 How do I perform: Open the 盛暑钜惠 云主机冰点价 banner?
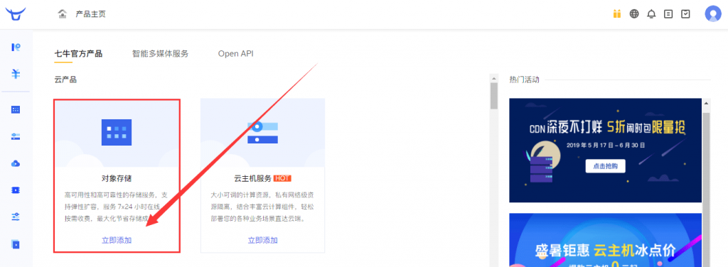(x=605, y=240)
